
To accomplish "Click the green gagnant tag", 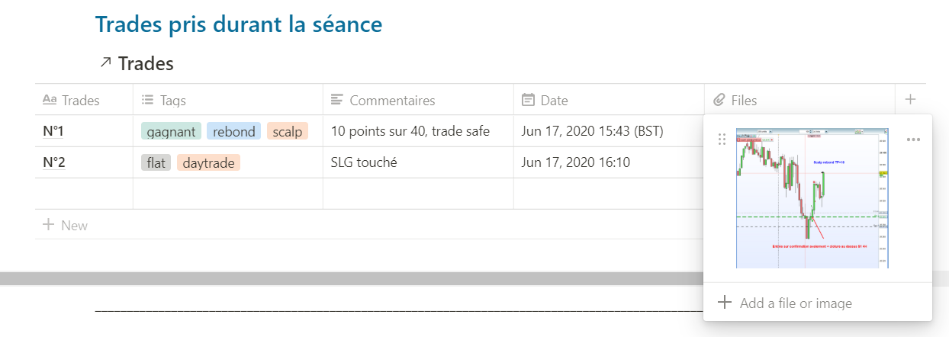I will (171, 131).
